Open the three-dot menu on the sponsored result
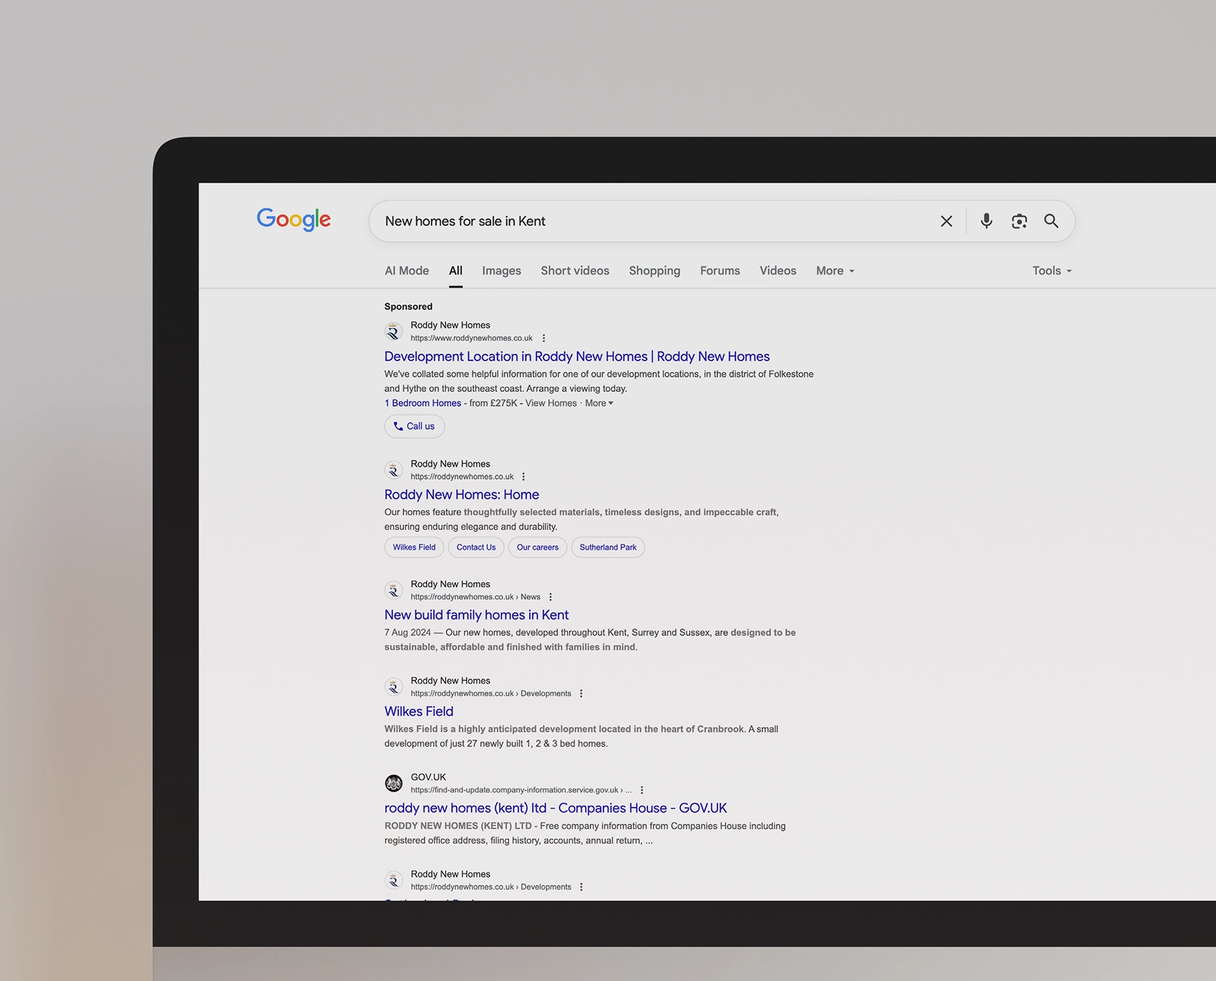The image size is (1216, 981). click(543, 338)
